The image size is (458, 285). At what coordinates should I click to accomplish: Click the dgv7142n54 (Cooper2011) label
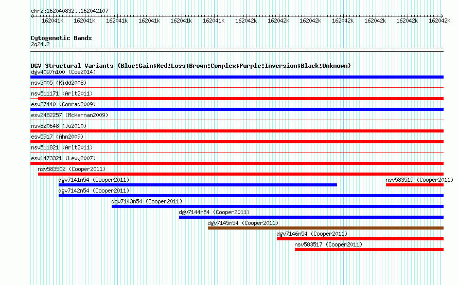coord(94,191)
